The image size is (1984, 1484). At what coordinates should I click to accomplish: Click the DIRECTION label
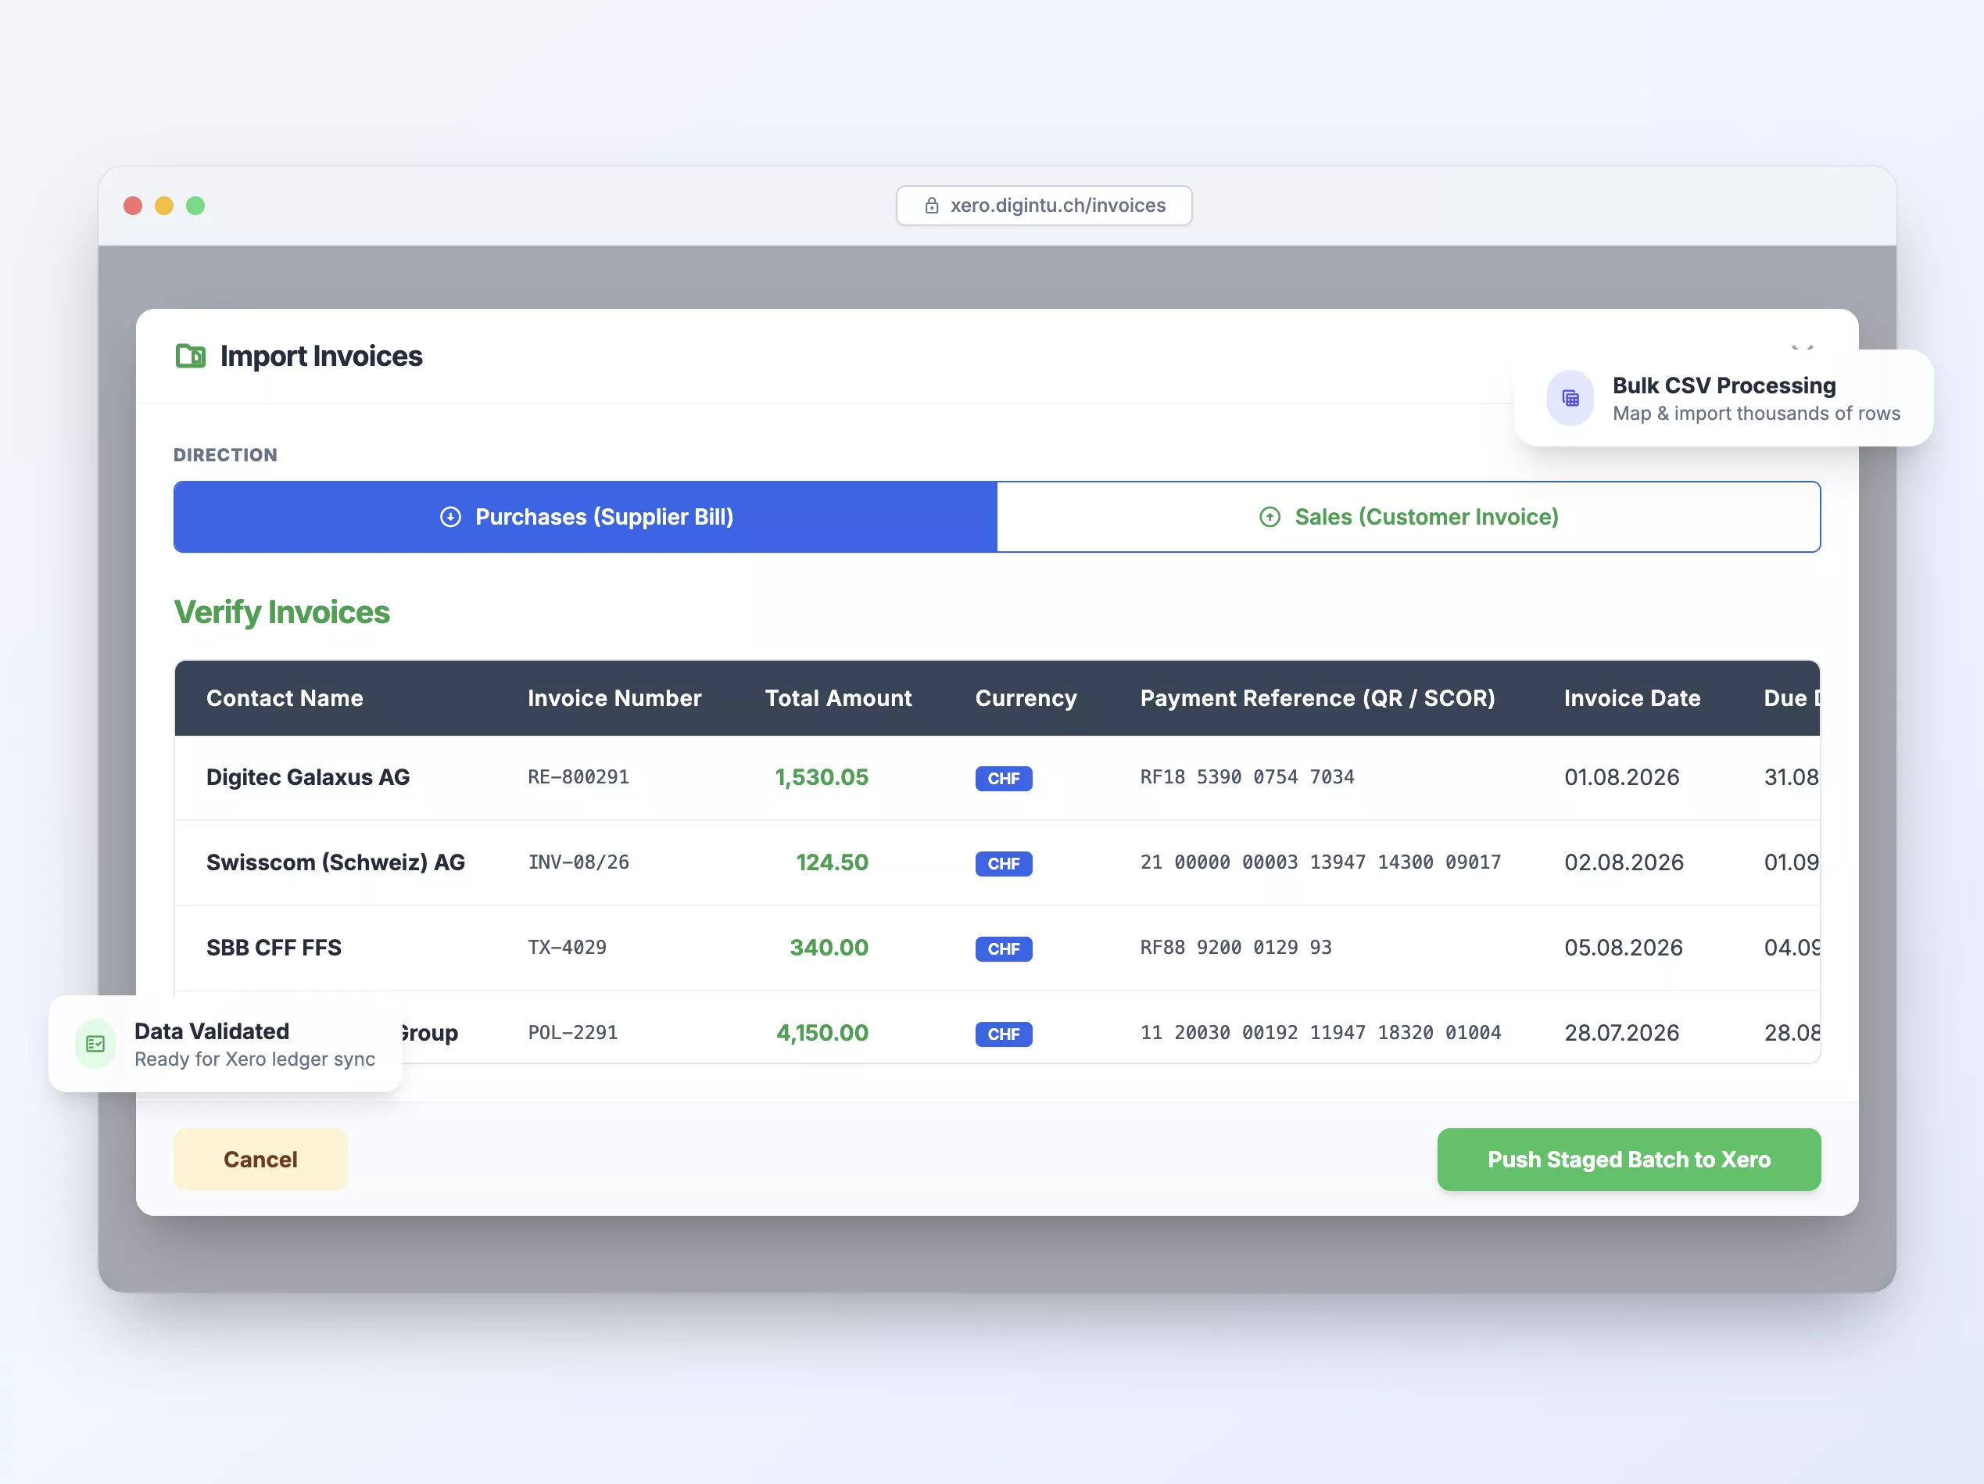225,455
